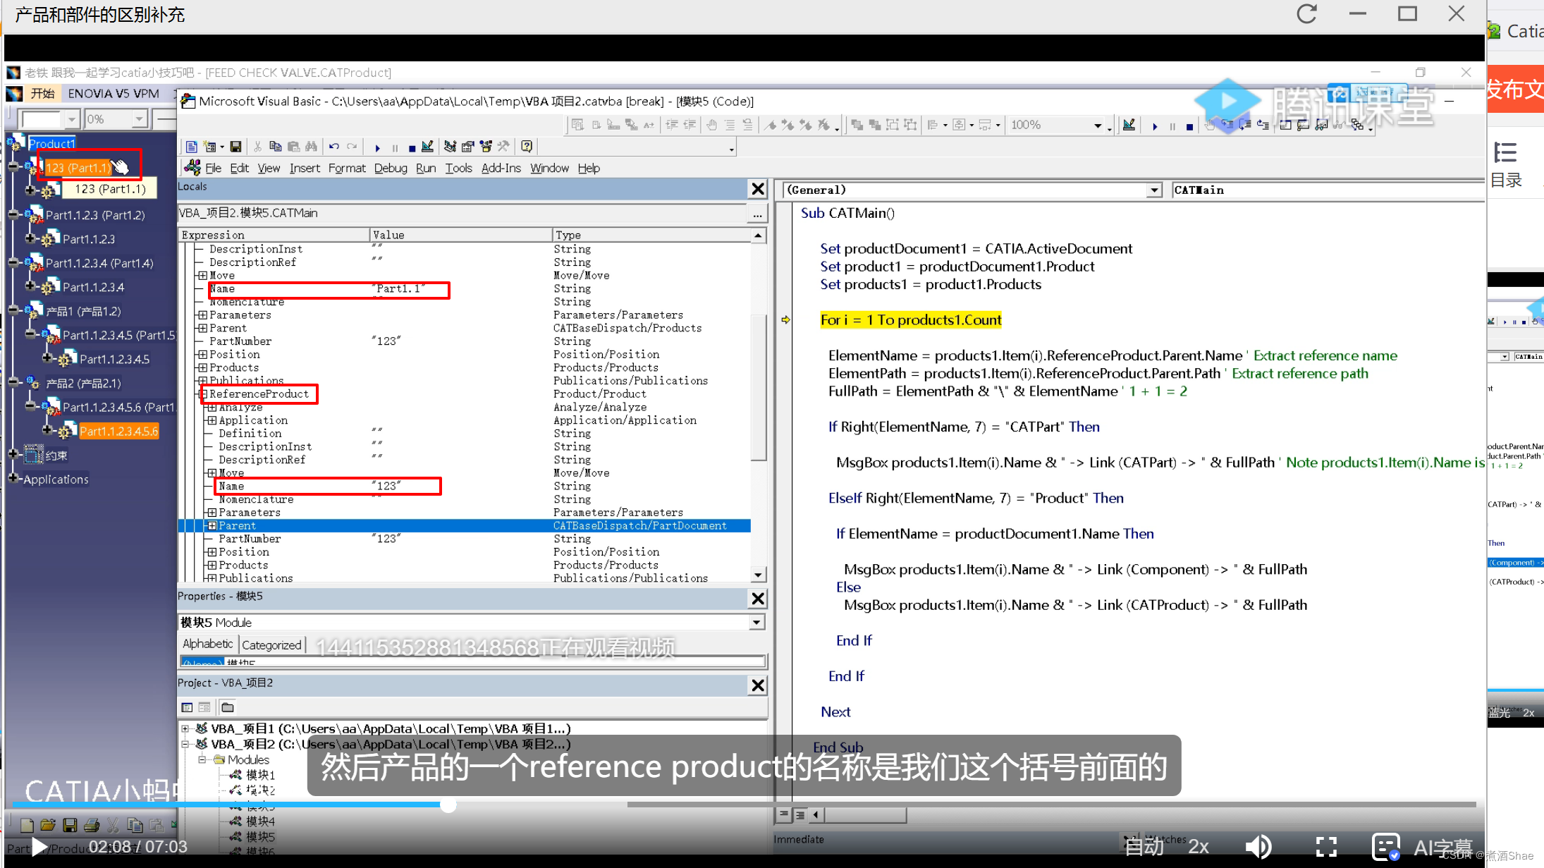Click the Undo icon in VBA toolbar
1544x868 pixels.
point(333,147)
